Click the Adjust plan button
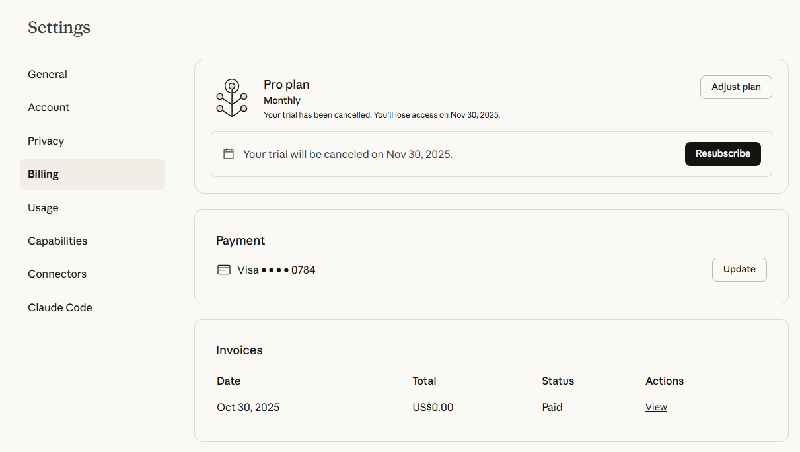Image resolution: width=800 pixels, height=452 pixels. [x=736, y=87]
